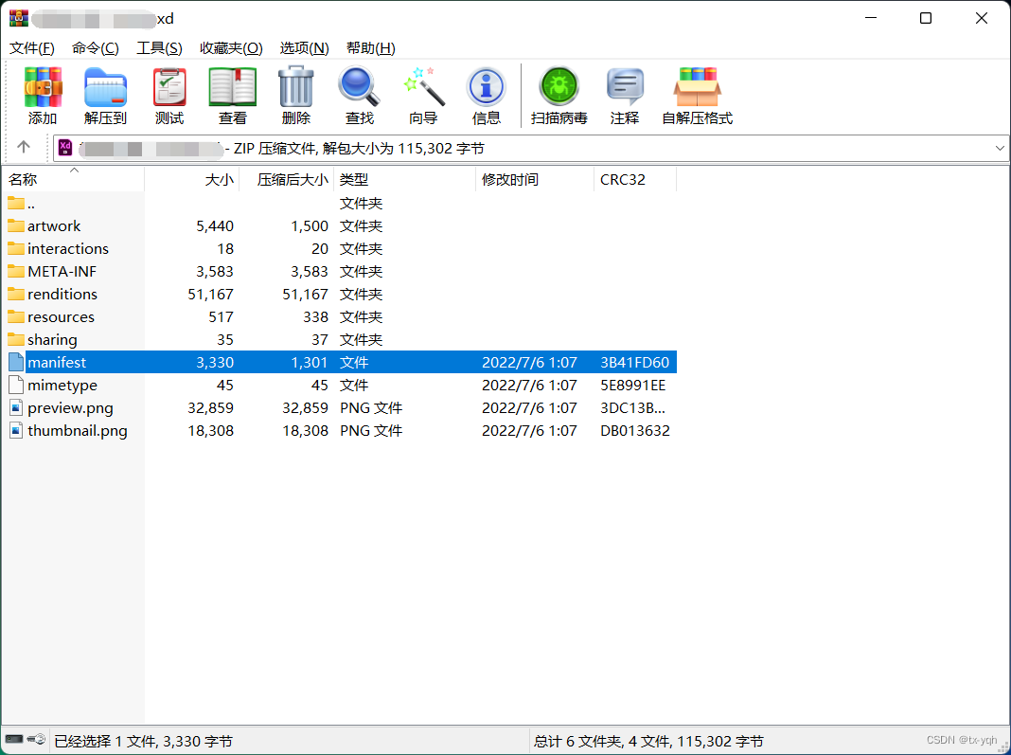Open the archive path dropdown arrow

(x=1000, y=148)
